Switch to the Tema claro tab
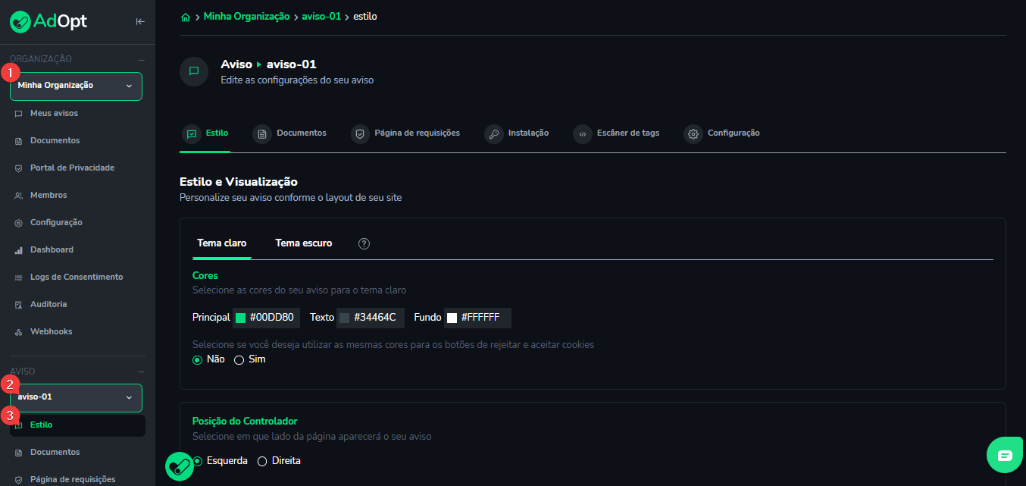 (222, 243)
